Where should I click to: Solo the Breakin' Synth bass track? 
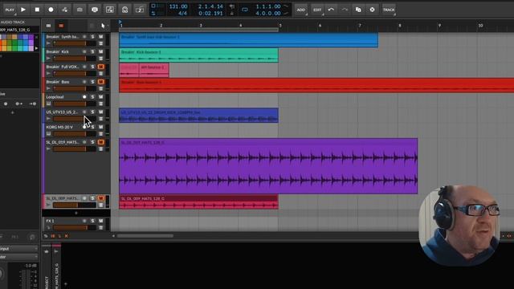93,37
